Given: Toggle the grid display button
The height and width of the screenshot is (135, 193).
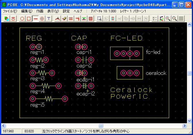Looking at the screenshot, I should point(181,19).
